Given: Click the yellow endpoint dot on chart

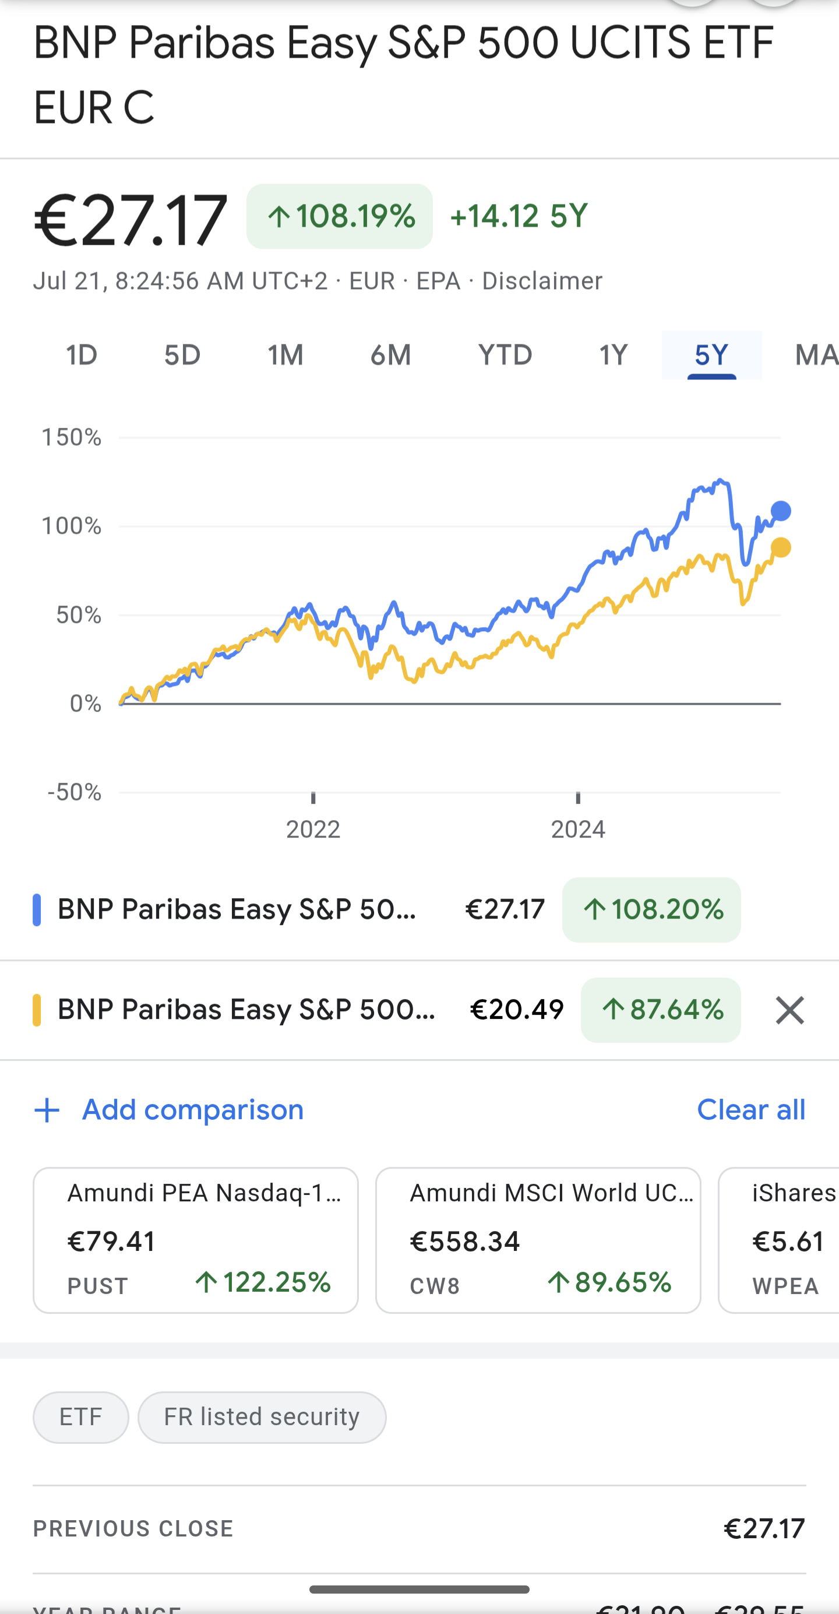Looking at the screenshot, I should tap(781, 547).
